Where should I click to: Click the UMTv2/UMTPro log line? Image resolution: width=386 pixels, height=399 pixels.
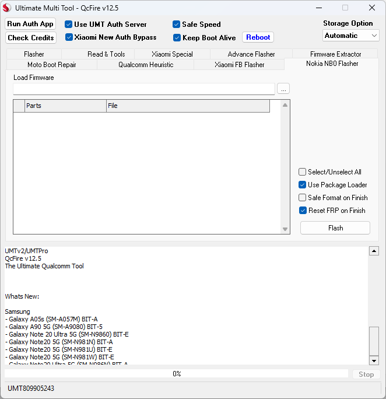(26, 251)
